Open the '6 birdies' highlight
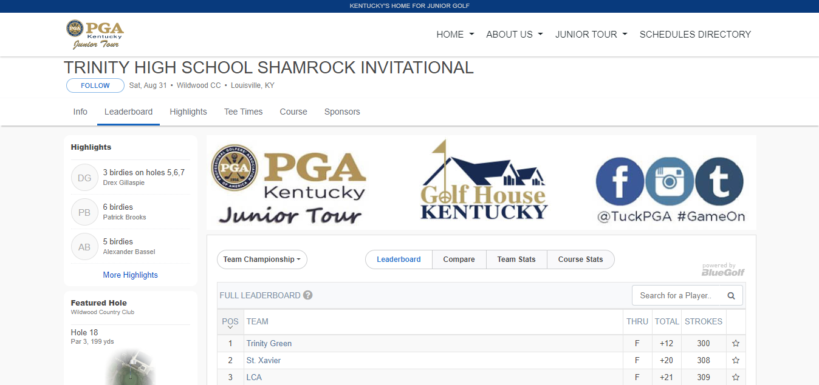 click(x=118, y=207)
